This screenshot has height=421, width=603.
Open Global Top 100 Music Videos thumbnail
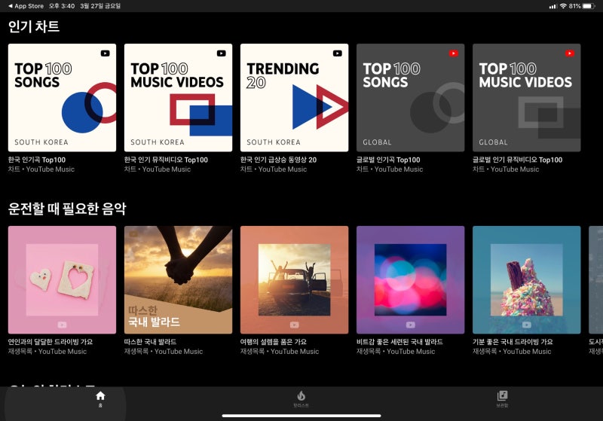point(526,98)
